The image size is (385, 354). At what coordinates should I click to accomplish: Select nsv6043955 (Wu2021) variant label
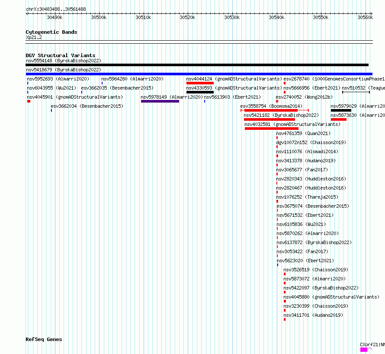pos(52,88)
